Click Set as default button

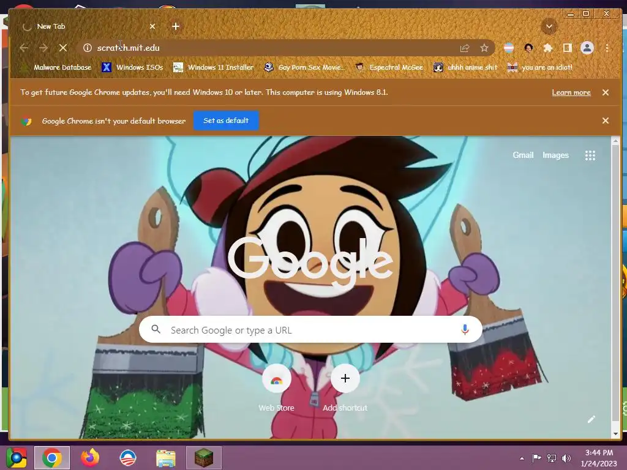(226, 121)
